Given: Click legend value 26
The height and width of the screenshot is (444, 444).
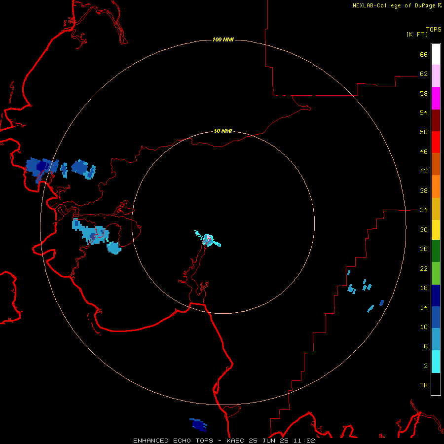Looking at the screenshot, I should pyautogui.click(x=424, y=249).
